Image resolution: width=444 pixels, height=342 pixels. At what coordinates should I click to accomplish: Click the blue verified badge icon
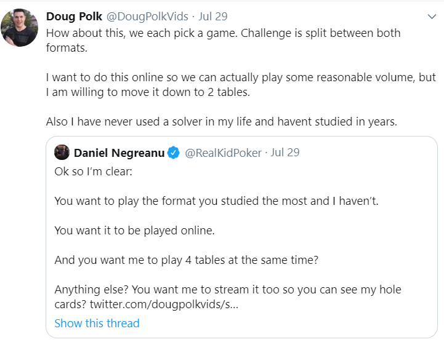[x=173, y=153]
